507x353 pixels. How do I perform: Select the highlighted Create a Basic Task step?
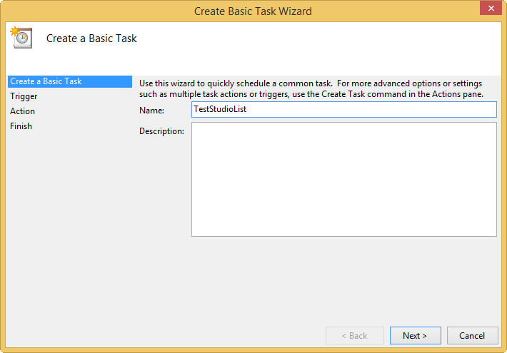pyautogui.click(x=70, y=81)
